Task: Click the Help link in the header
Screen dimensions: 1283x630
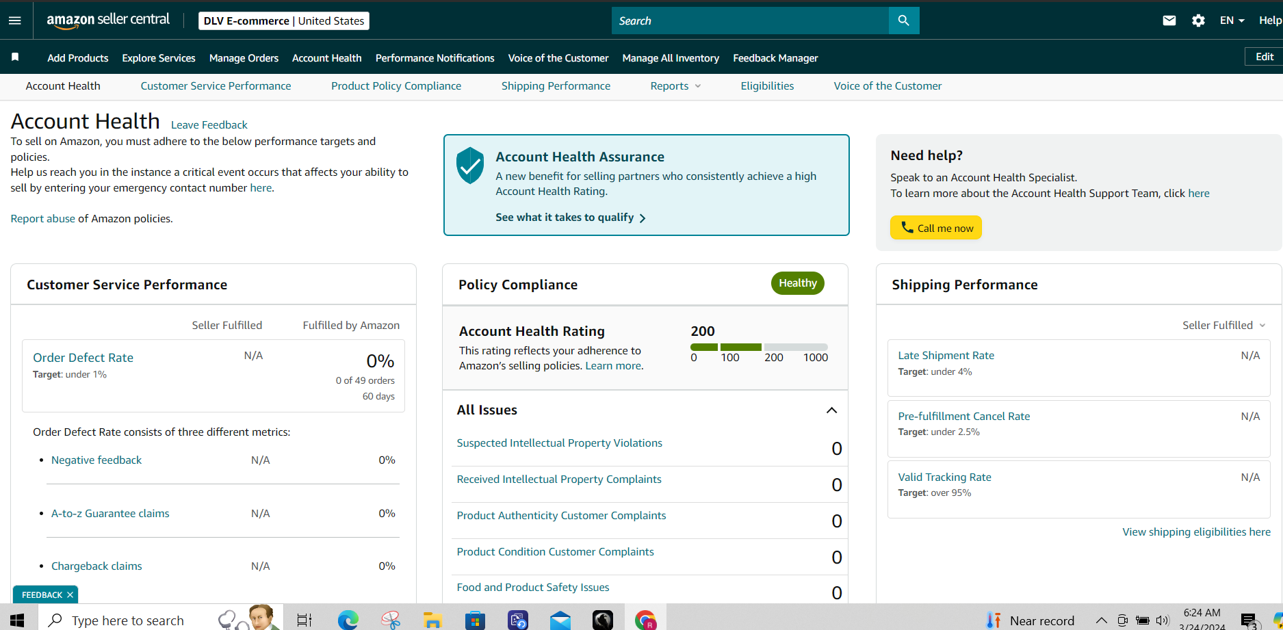Action: 1270,21
